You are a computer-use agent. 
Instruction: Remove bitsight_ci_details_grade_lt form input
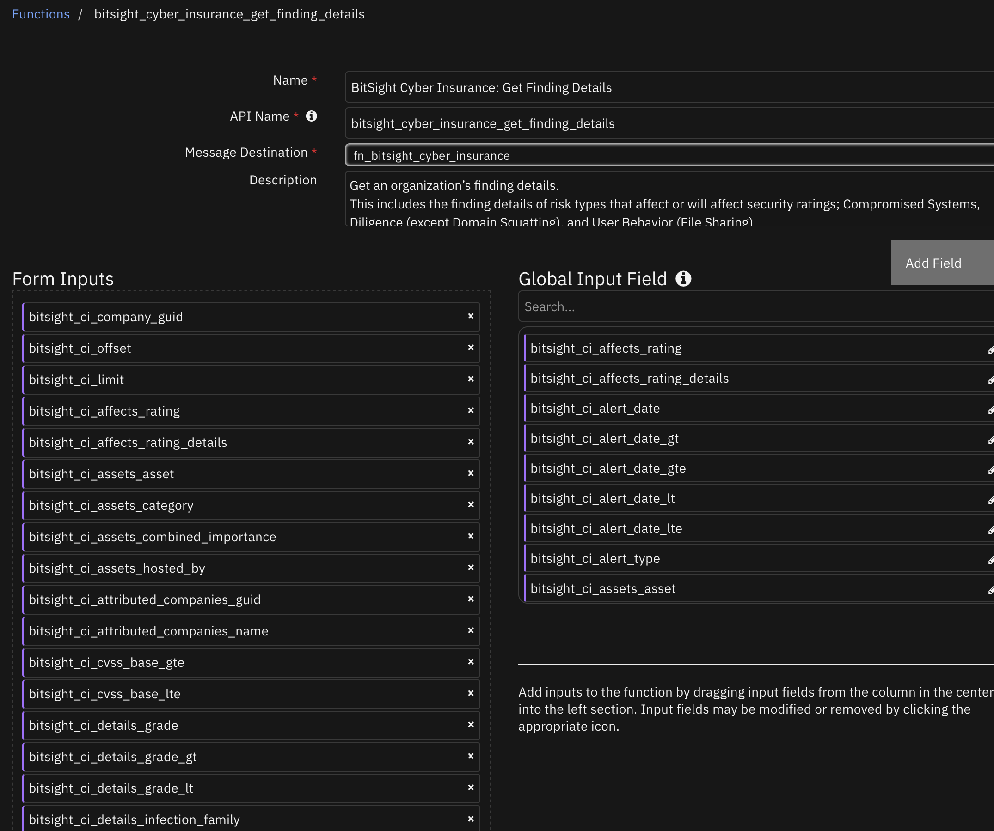pos(471,788)
